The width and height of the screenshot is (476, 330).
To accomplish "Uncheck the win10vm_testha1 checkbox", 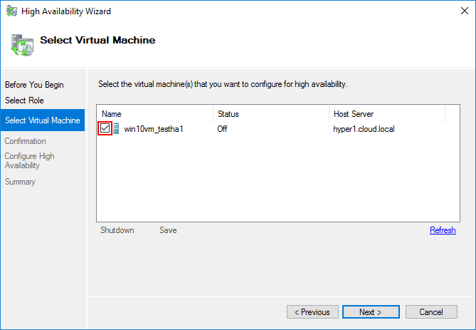I will pyautogui.click(x=105, y=128).
